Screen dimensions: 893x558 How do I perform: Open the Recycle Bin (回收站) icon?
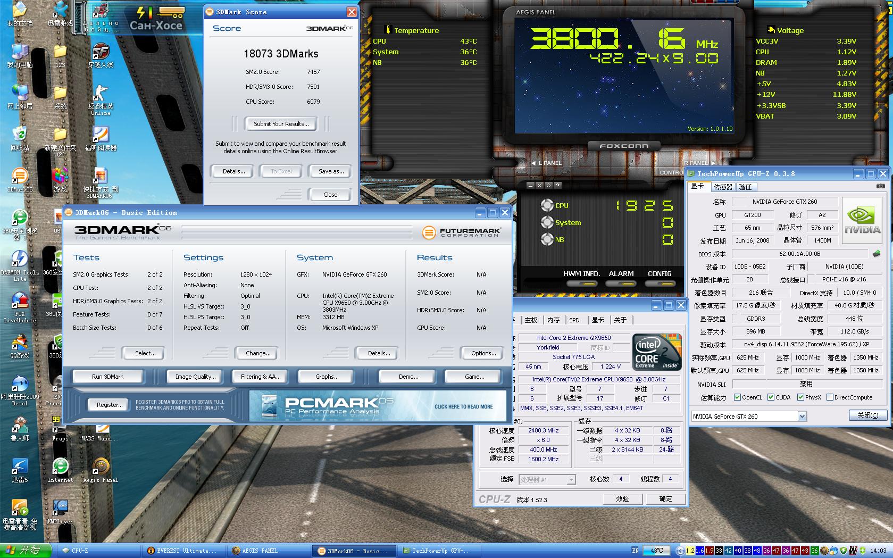(x=19, y=134)
